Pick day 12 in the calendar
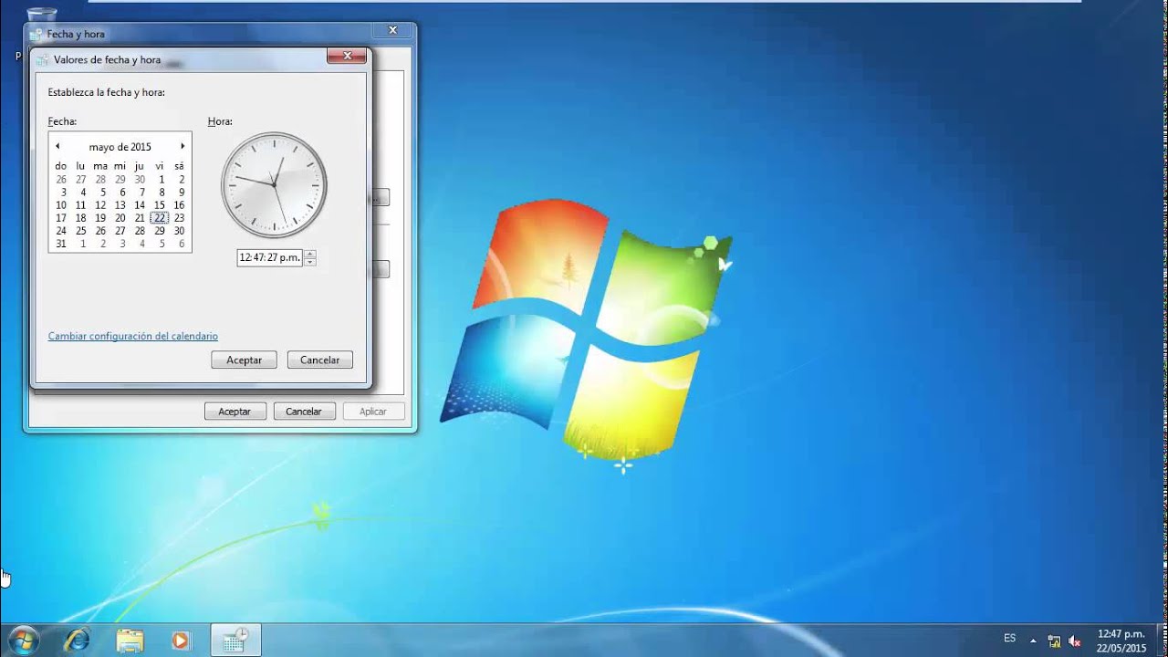 point(100,205)
